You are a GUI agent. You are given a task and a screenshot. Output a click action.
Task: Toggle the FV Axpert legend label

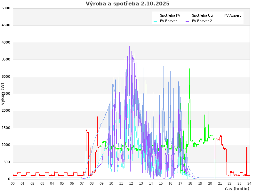233,15
